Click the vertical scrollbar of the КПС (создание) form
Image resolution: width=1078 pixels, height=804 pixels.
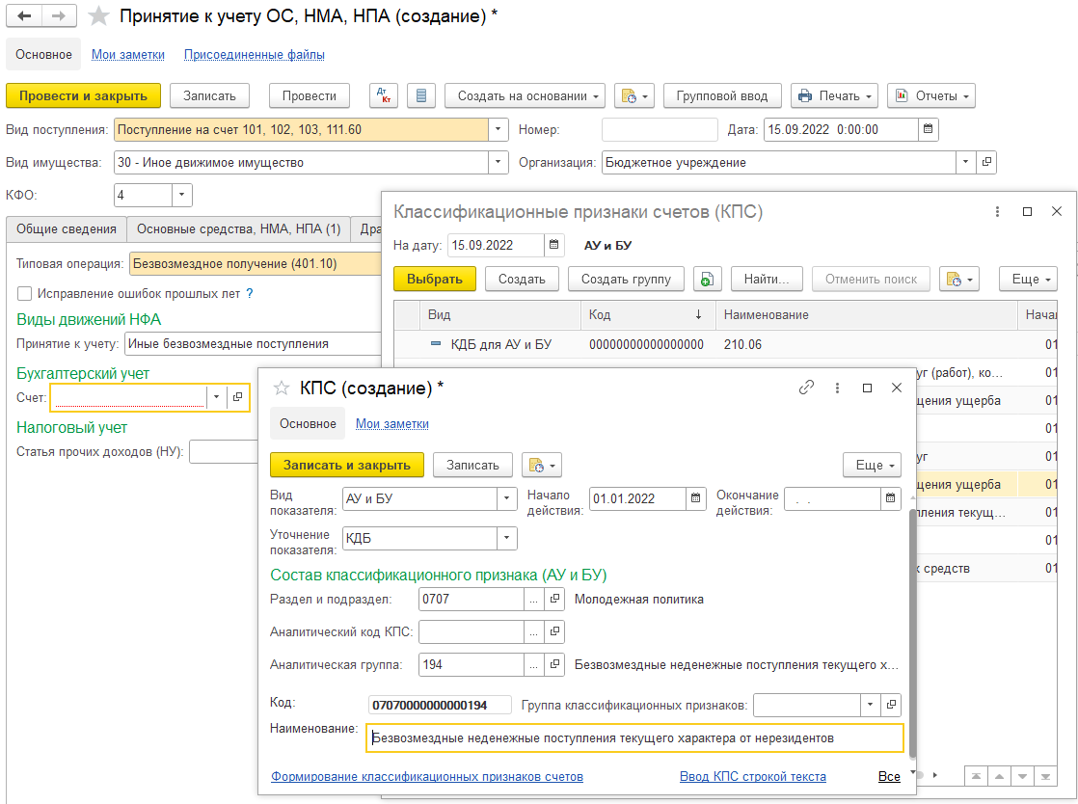(x=912, y=632)
